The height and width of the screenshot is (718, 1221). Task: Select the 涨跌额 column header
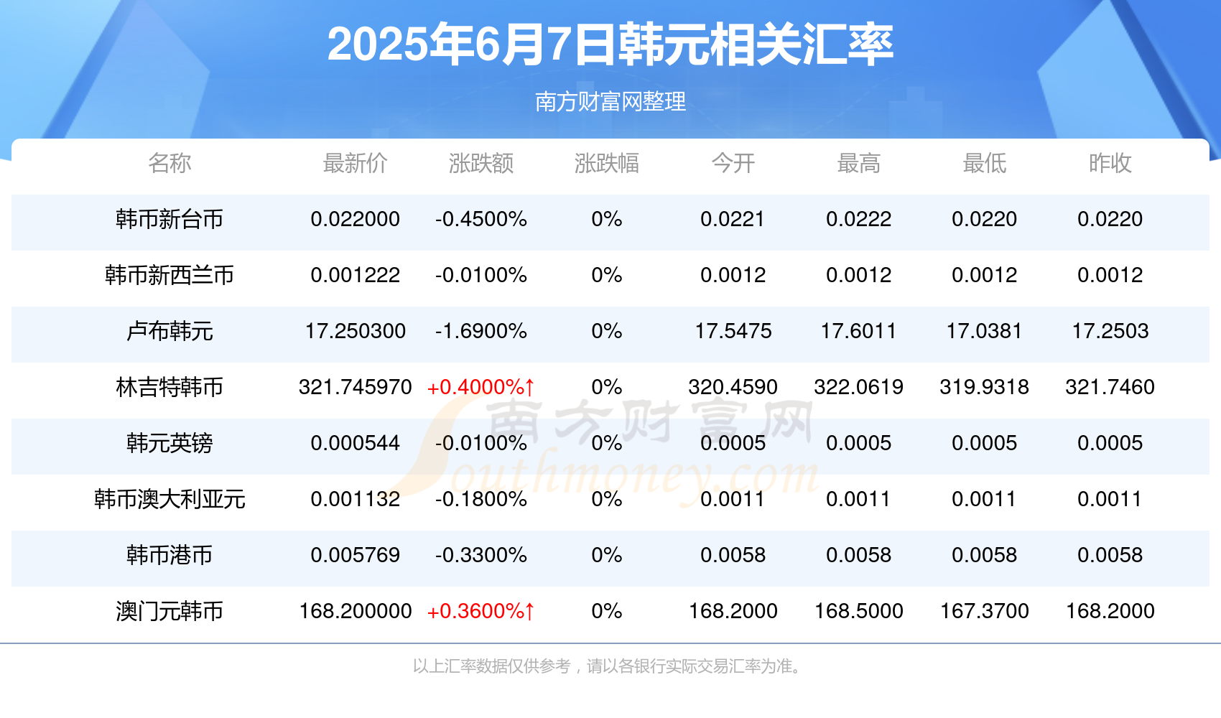481,163
